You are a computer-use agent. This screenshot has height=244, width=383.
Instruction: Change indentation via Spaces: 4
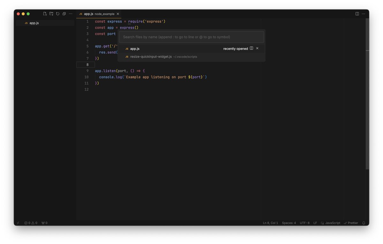[289, 223]
